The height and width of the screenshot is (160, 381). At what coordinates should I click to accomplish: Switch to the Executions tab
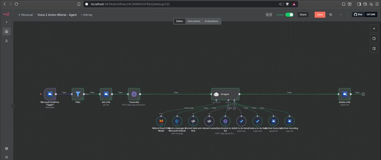point(194,21)
